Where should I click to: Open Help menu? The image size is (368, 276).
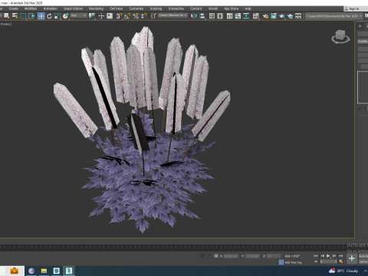coord(248,8)
